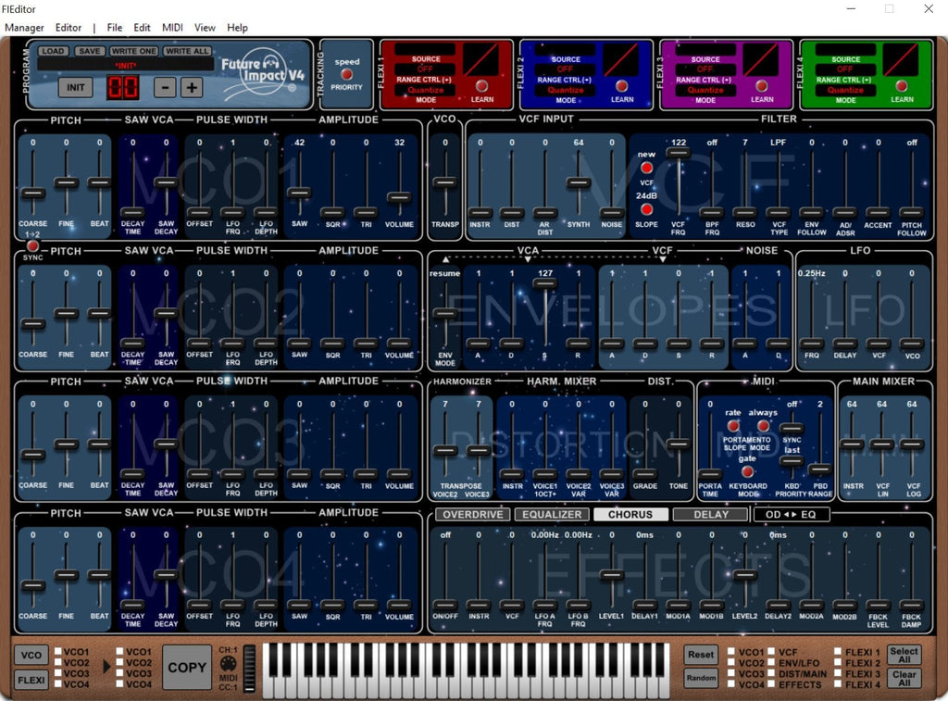Click the Flexi 2 response curve display
948x701 pixels.
coord(621,60)
